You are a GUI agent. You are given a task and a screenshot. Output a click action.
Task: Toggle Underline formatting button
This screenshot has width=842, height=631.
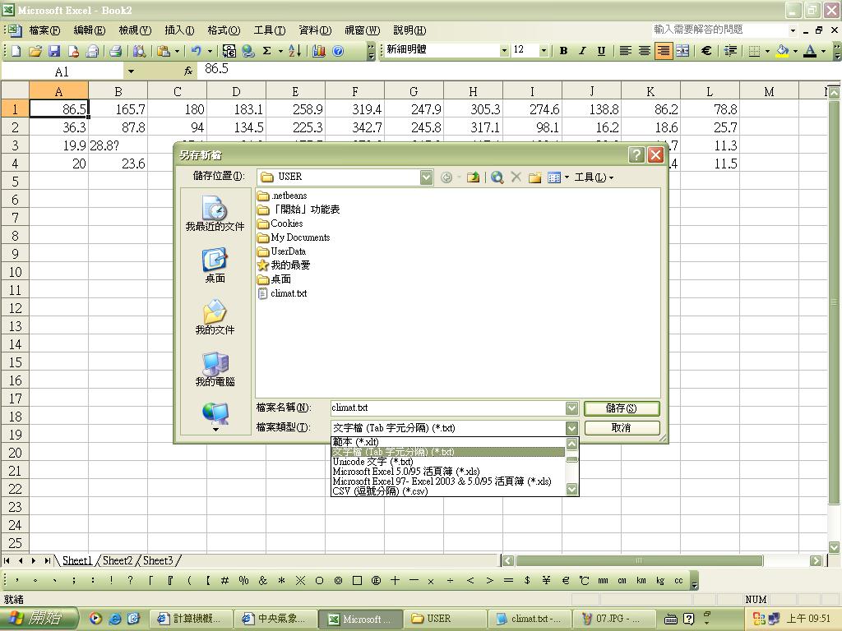click(x=601, y=51)
